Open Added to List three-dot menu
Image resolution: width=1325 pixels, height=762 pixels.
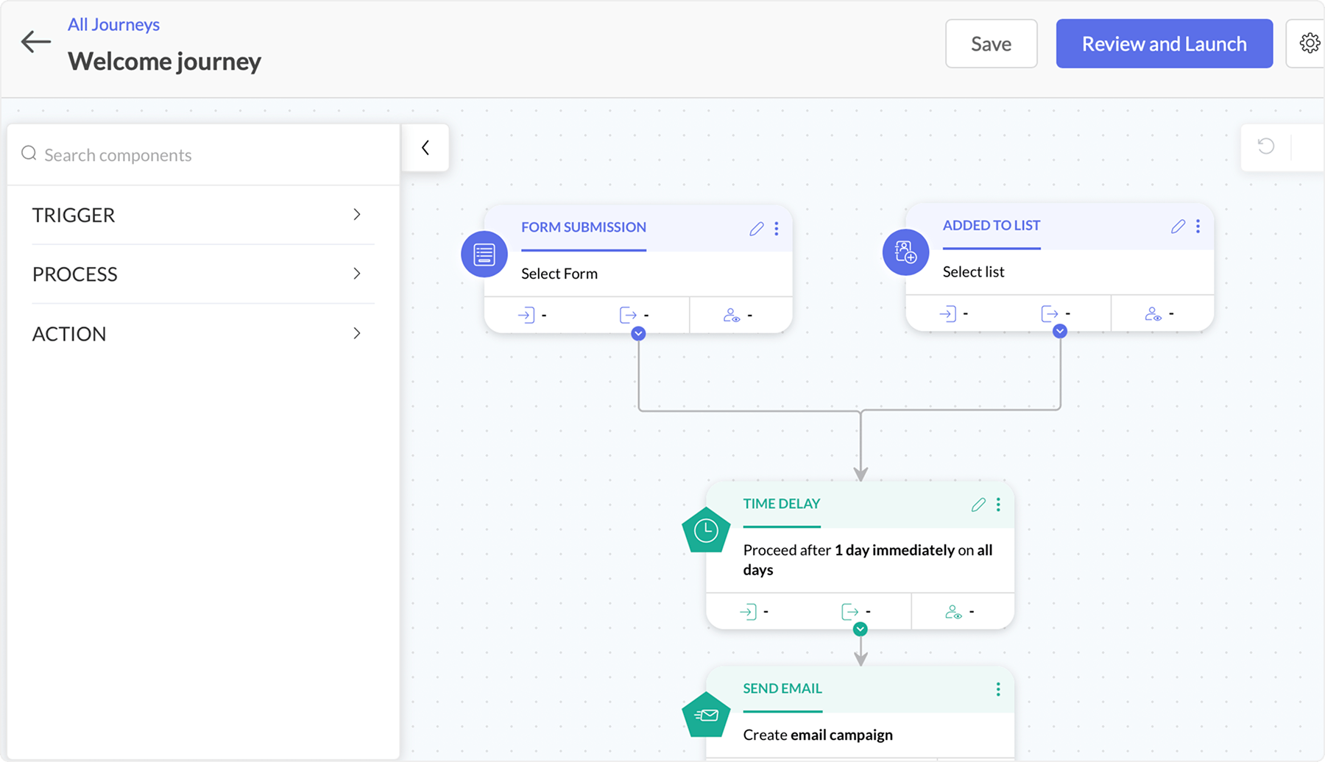pos(1198,227)
